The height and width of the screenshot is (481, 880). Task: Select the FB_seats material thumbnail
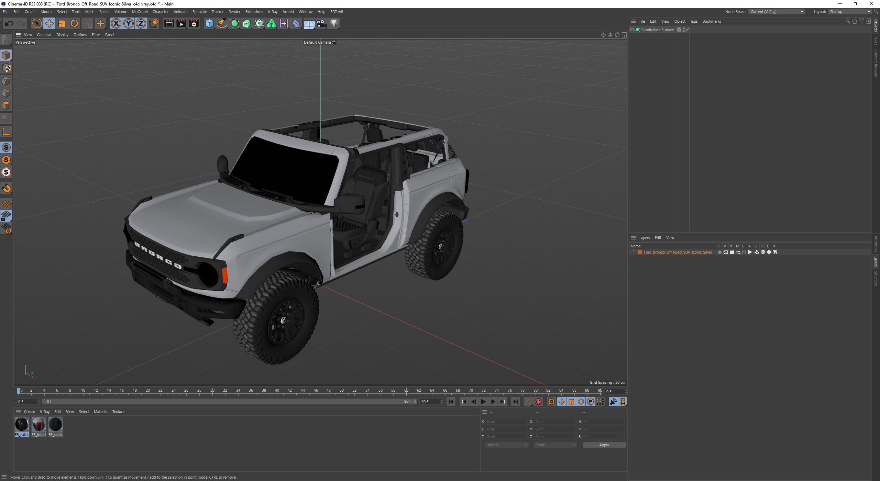[x=55, y=425]
